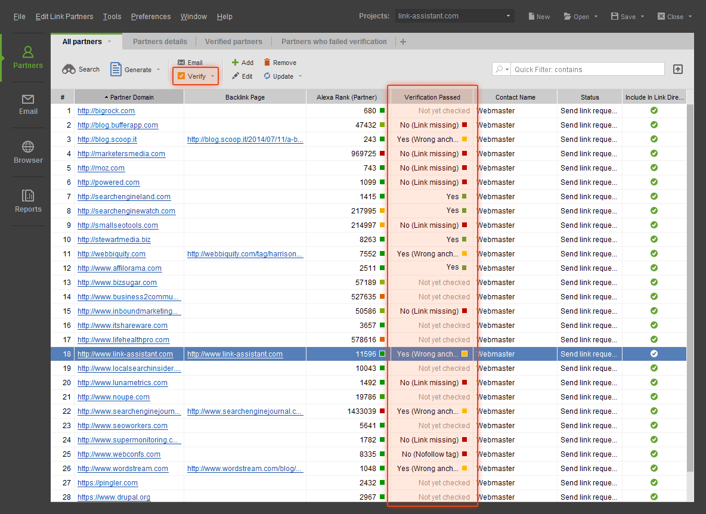Click the magnifier icon in Quick Filter
Screen dimensions: 706x514
click(499, 69)
